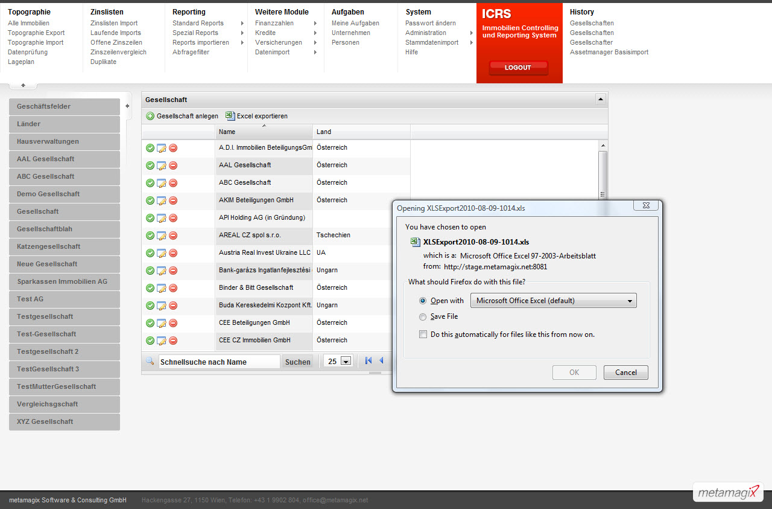This screenshot has width=772, height=509.
Task: Click green plus icon Gesellschaft anlegen
Action: 150,116
